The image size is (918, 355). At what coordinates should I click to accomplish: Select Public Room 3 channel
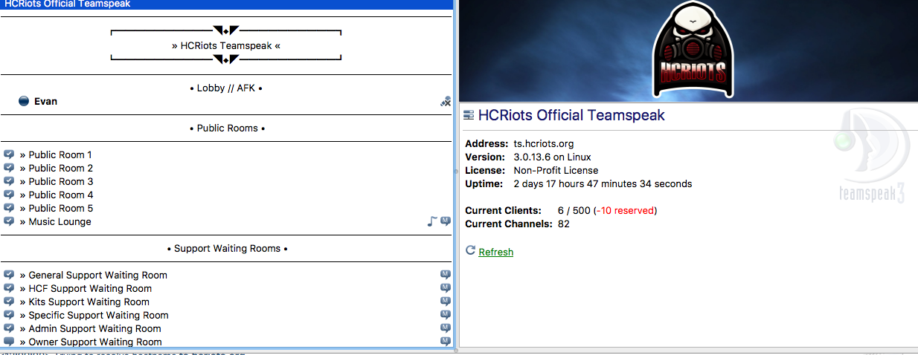[x=226, y=181]
